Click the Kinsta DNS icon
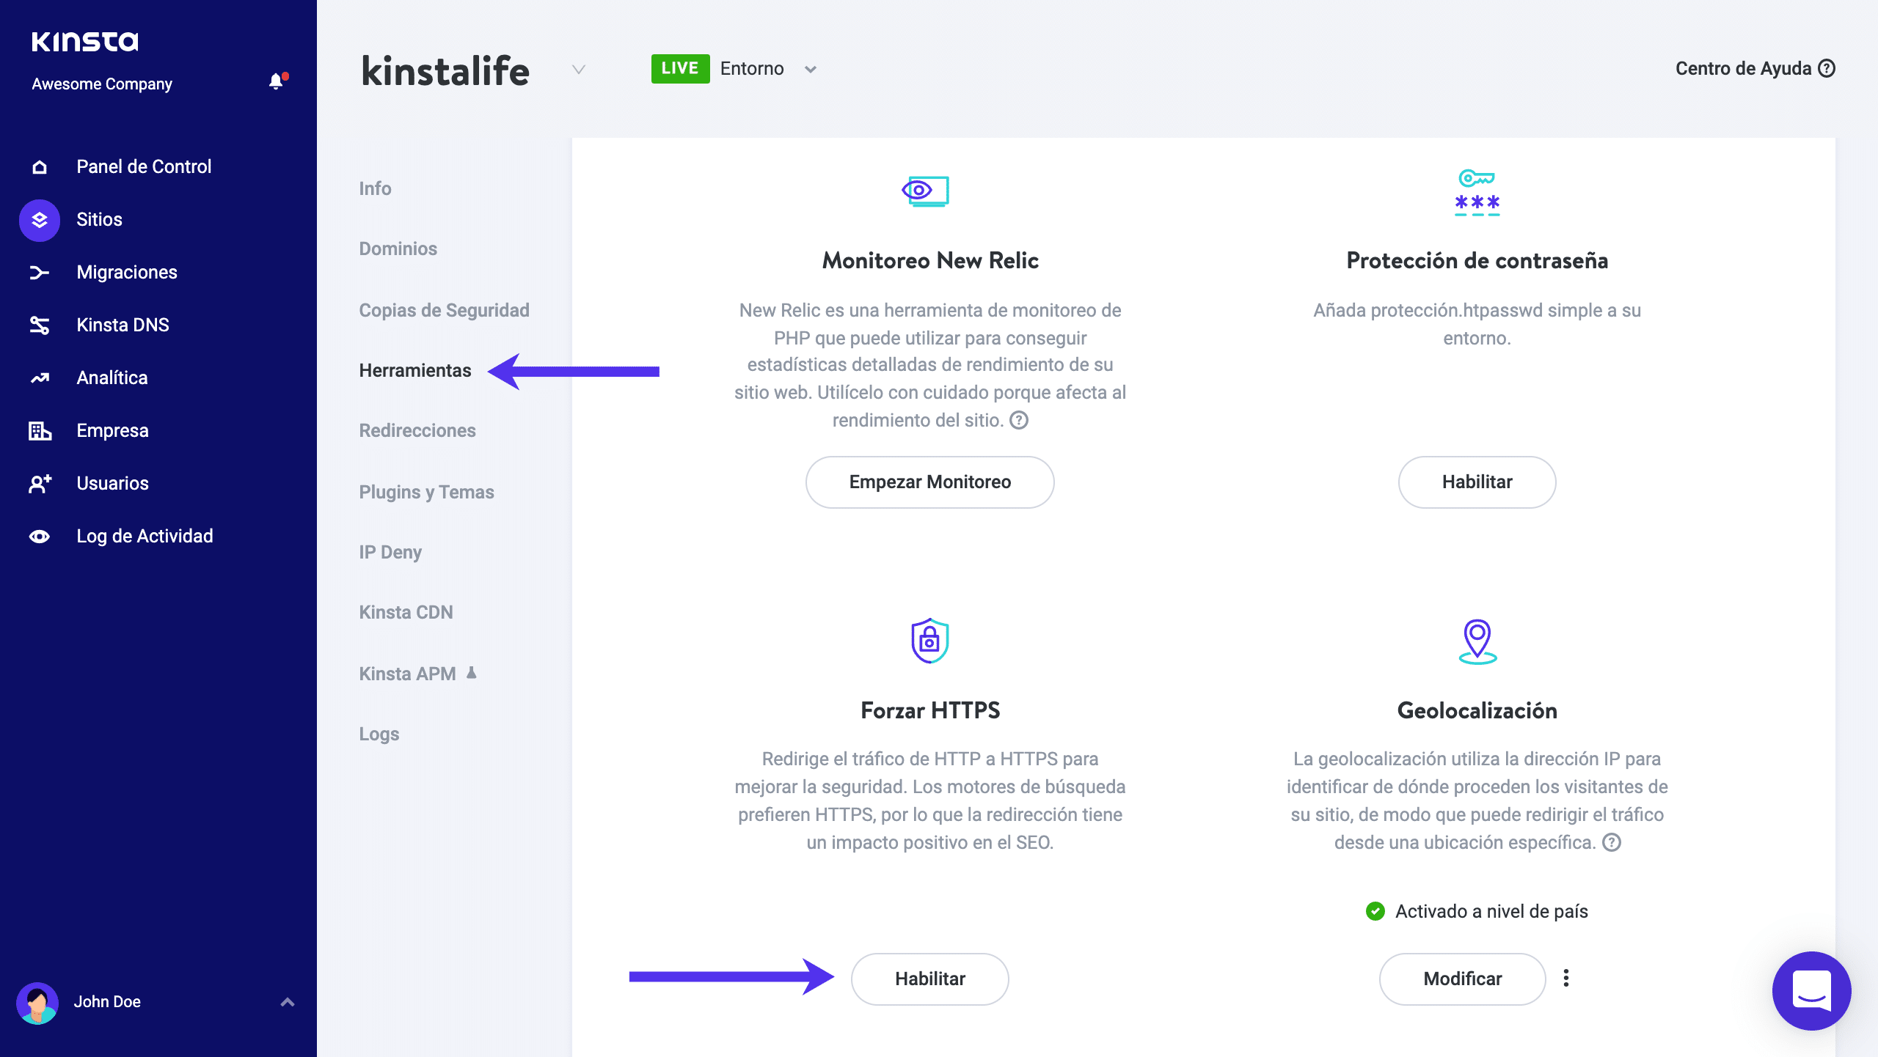The image size is (1878, 1057). coord(40,325)
